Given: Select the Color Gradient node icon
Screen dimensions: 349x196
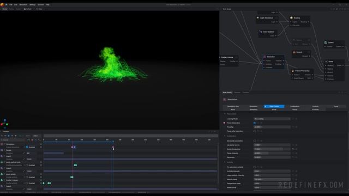Looking at the screenshot, I should click(x=261, y=32).
